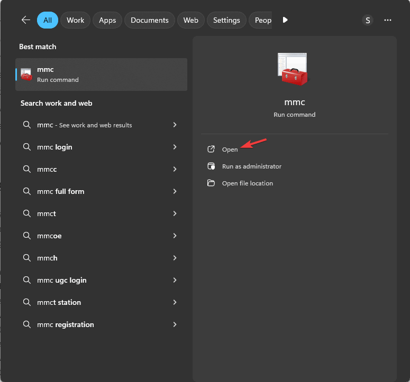This screenshot has width=410, height=382.
Task: Switch to the Apps filter tab
Action: click(x=107, y=20)
